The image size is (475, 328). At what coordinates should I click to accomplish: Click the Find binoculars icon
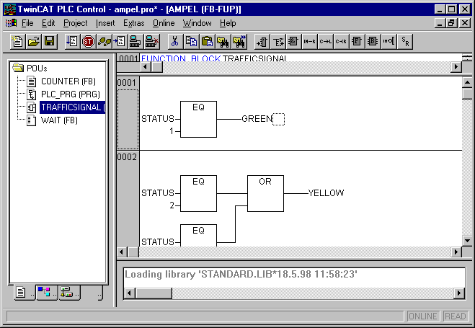[x=223, y=42]
